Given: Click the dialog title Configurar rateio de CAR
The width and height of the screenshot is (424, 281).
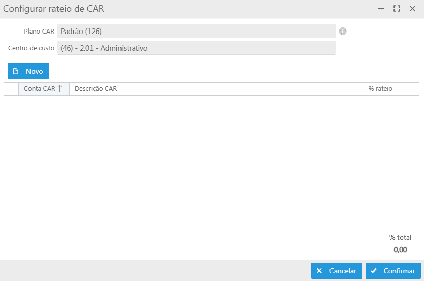Looking at the screenshot, I should (54, 9).
